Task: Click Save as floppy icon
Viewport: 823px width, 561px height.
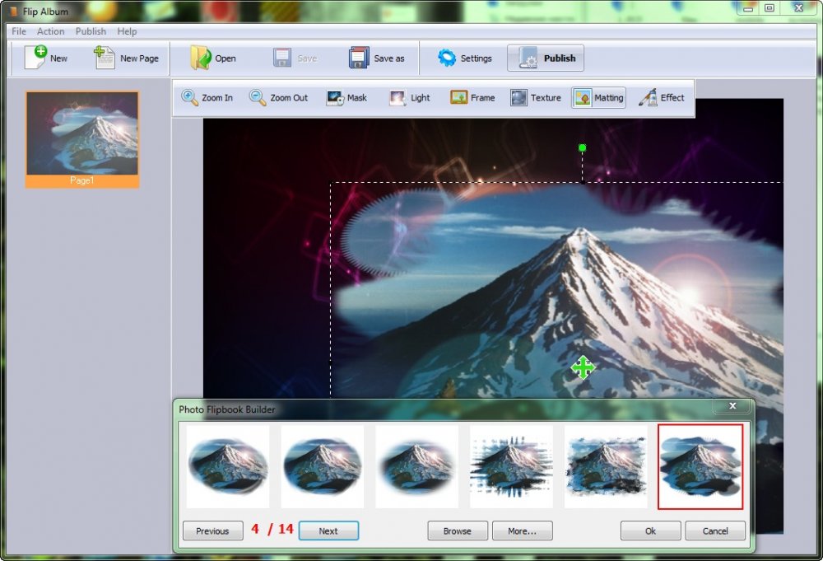Action: pyautogui.click(x=359, y=58)
